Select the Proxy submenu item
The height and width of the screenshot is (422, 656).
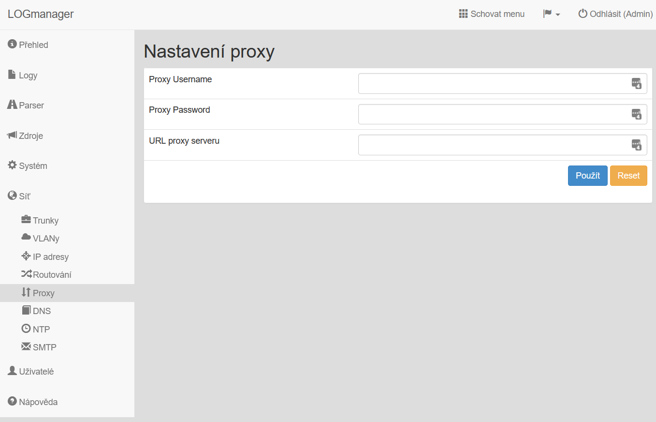tap(67, 293)
